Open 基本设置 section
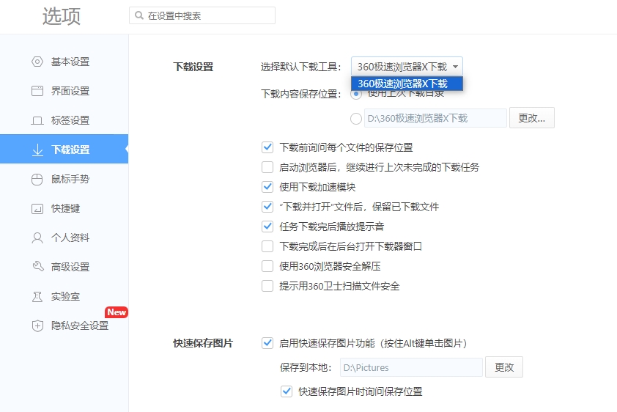617x412 pixels. pyautogui.click(x=64, y=62)
